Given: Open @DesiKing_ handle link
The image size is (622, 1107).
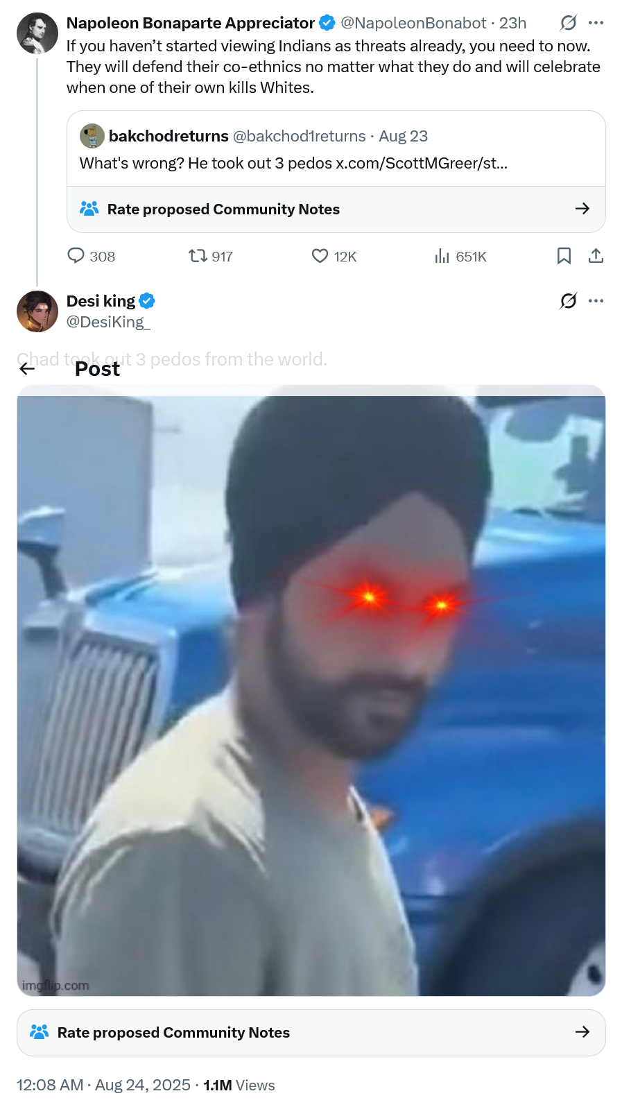Looking at the screenshot, I should point(108,322).
